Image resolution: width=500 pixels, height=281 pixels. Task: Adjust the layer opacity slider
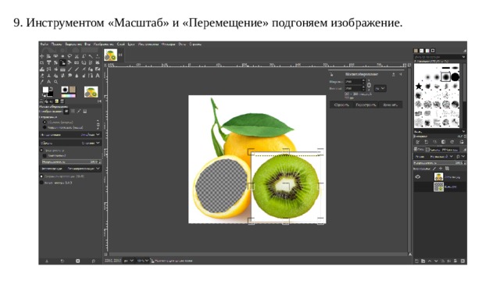click(x=439, y=163)
